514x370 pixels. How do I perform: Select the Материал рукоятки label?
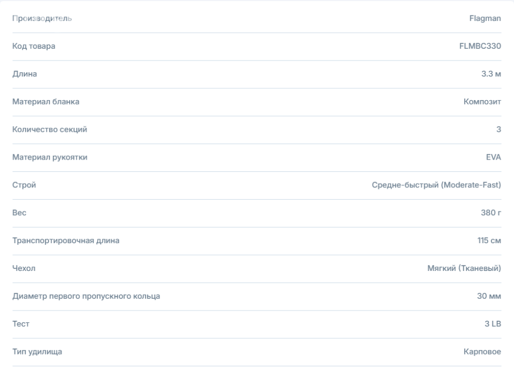click(x=50, y=157)
